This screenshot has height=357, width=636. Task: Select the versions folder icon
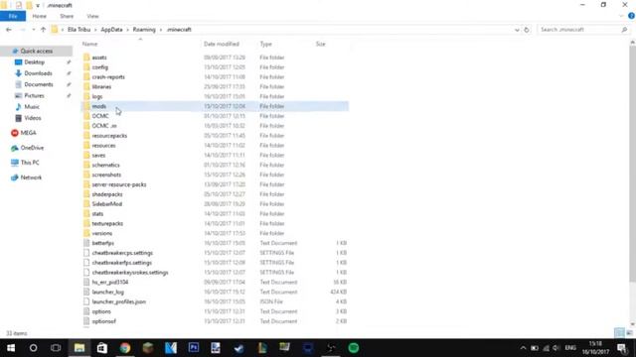pos(86,233)
